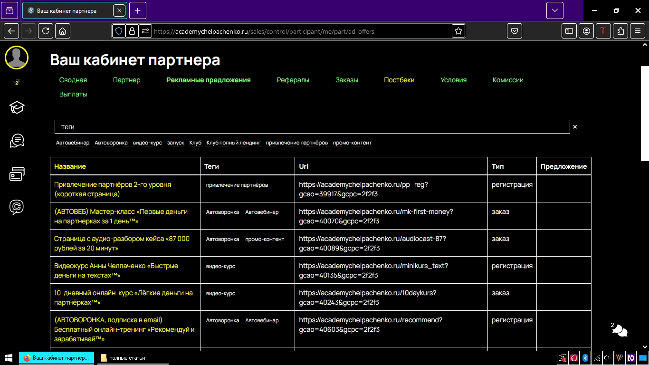Open Firefox account icon
Image resolution: width=649 pixels, height=365 pixels.
(x=586, y=31)
